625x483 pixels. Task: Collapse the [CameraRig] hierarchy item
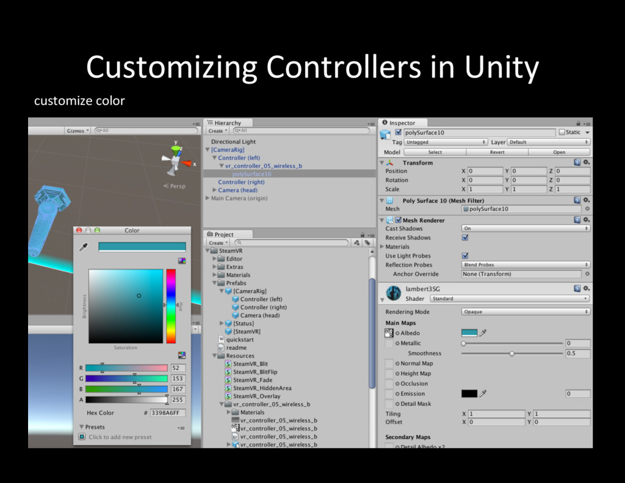click(x=208, y=150)
